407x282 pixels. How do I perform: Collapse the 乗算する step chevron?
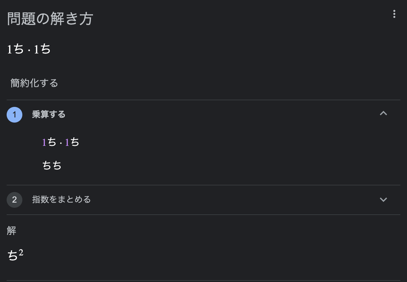383,114
